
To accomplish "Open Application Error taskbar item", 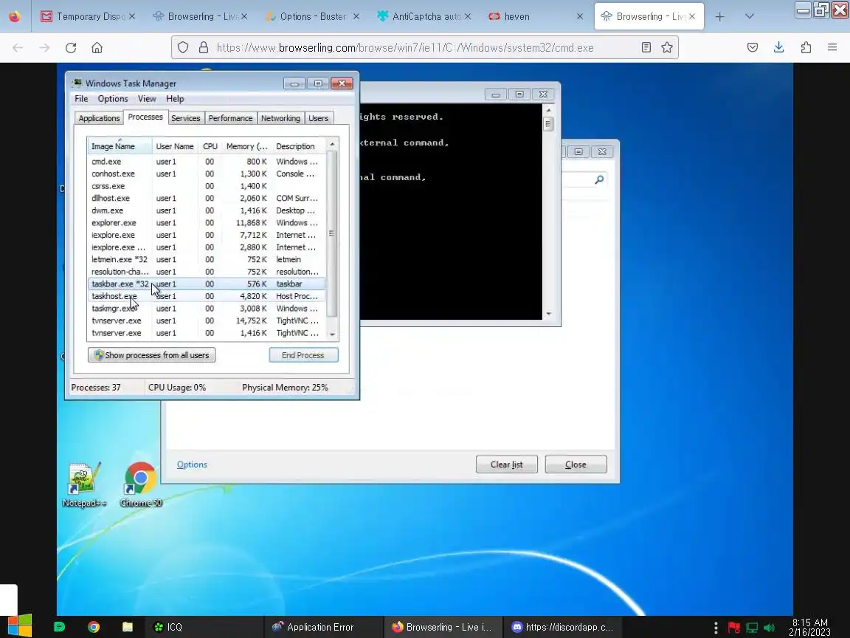I will 324,627.
